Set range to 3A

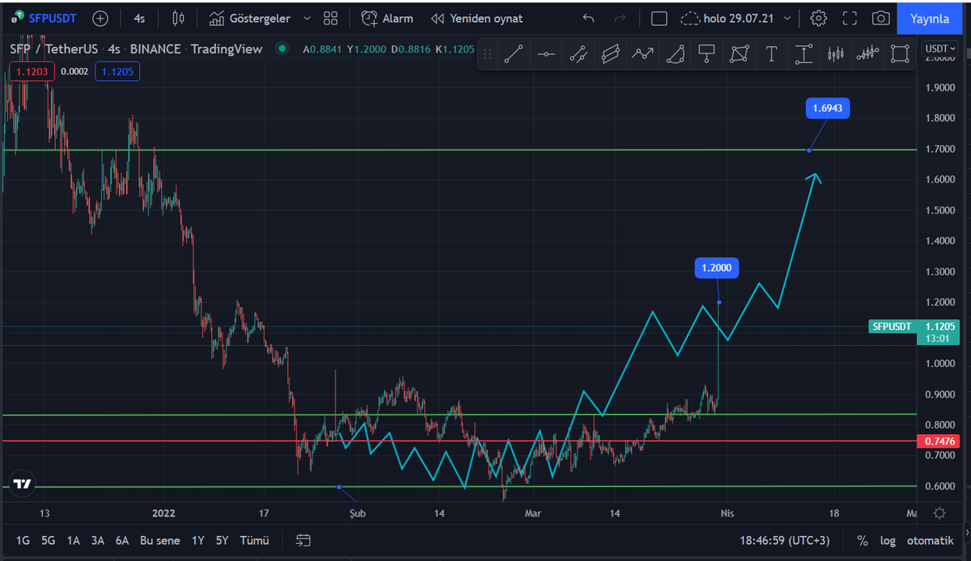coord(97,540)
